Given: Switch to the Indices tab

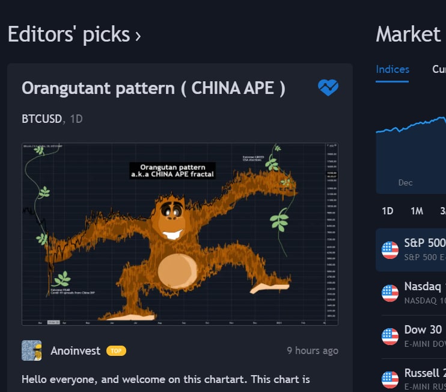Looking at the screenshot, I should point(393,69).
